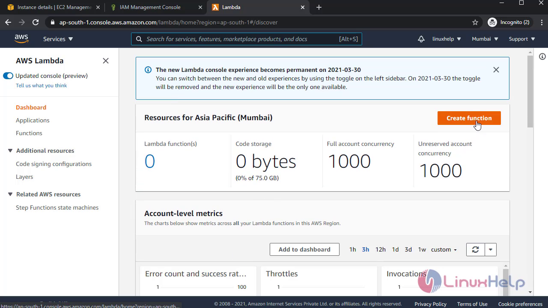
Task: Click the browser reload page icon
Action: point(36,22)
